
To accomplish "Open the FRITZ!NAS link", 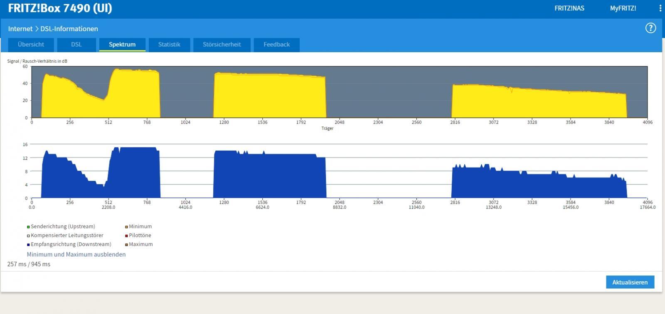I will (569, 8).
